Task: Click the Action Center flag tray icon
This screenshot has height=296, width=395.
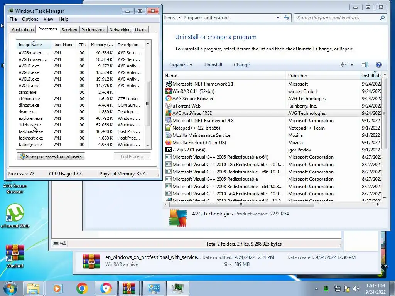Action: coord(347,289)
